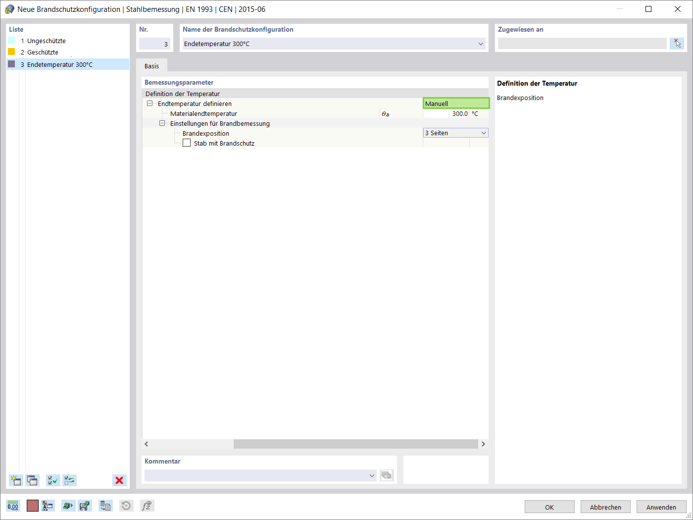Collapse the 'Endtemperatur definieren' tree node
Image resolution: width=693 pixels, height=520 pixels.
(x=149, y=104)
